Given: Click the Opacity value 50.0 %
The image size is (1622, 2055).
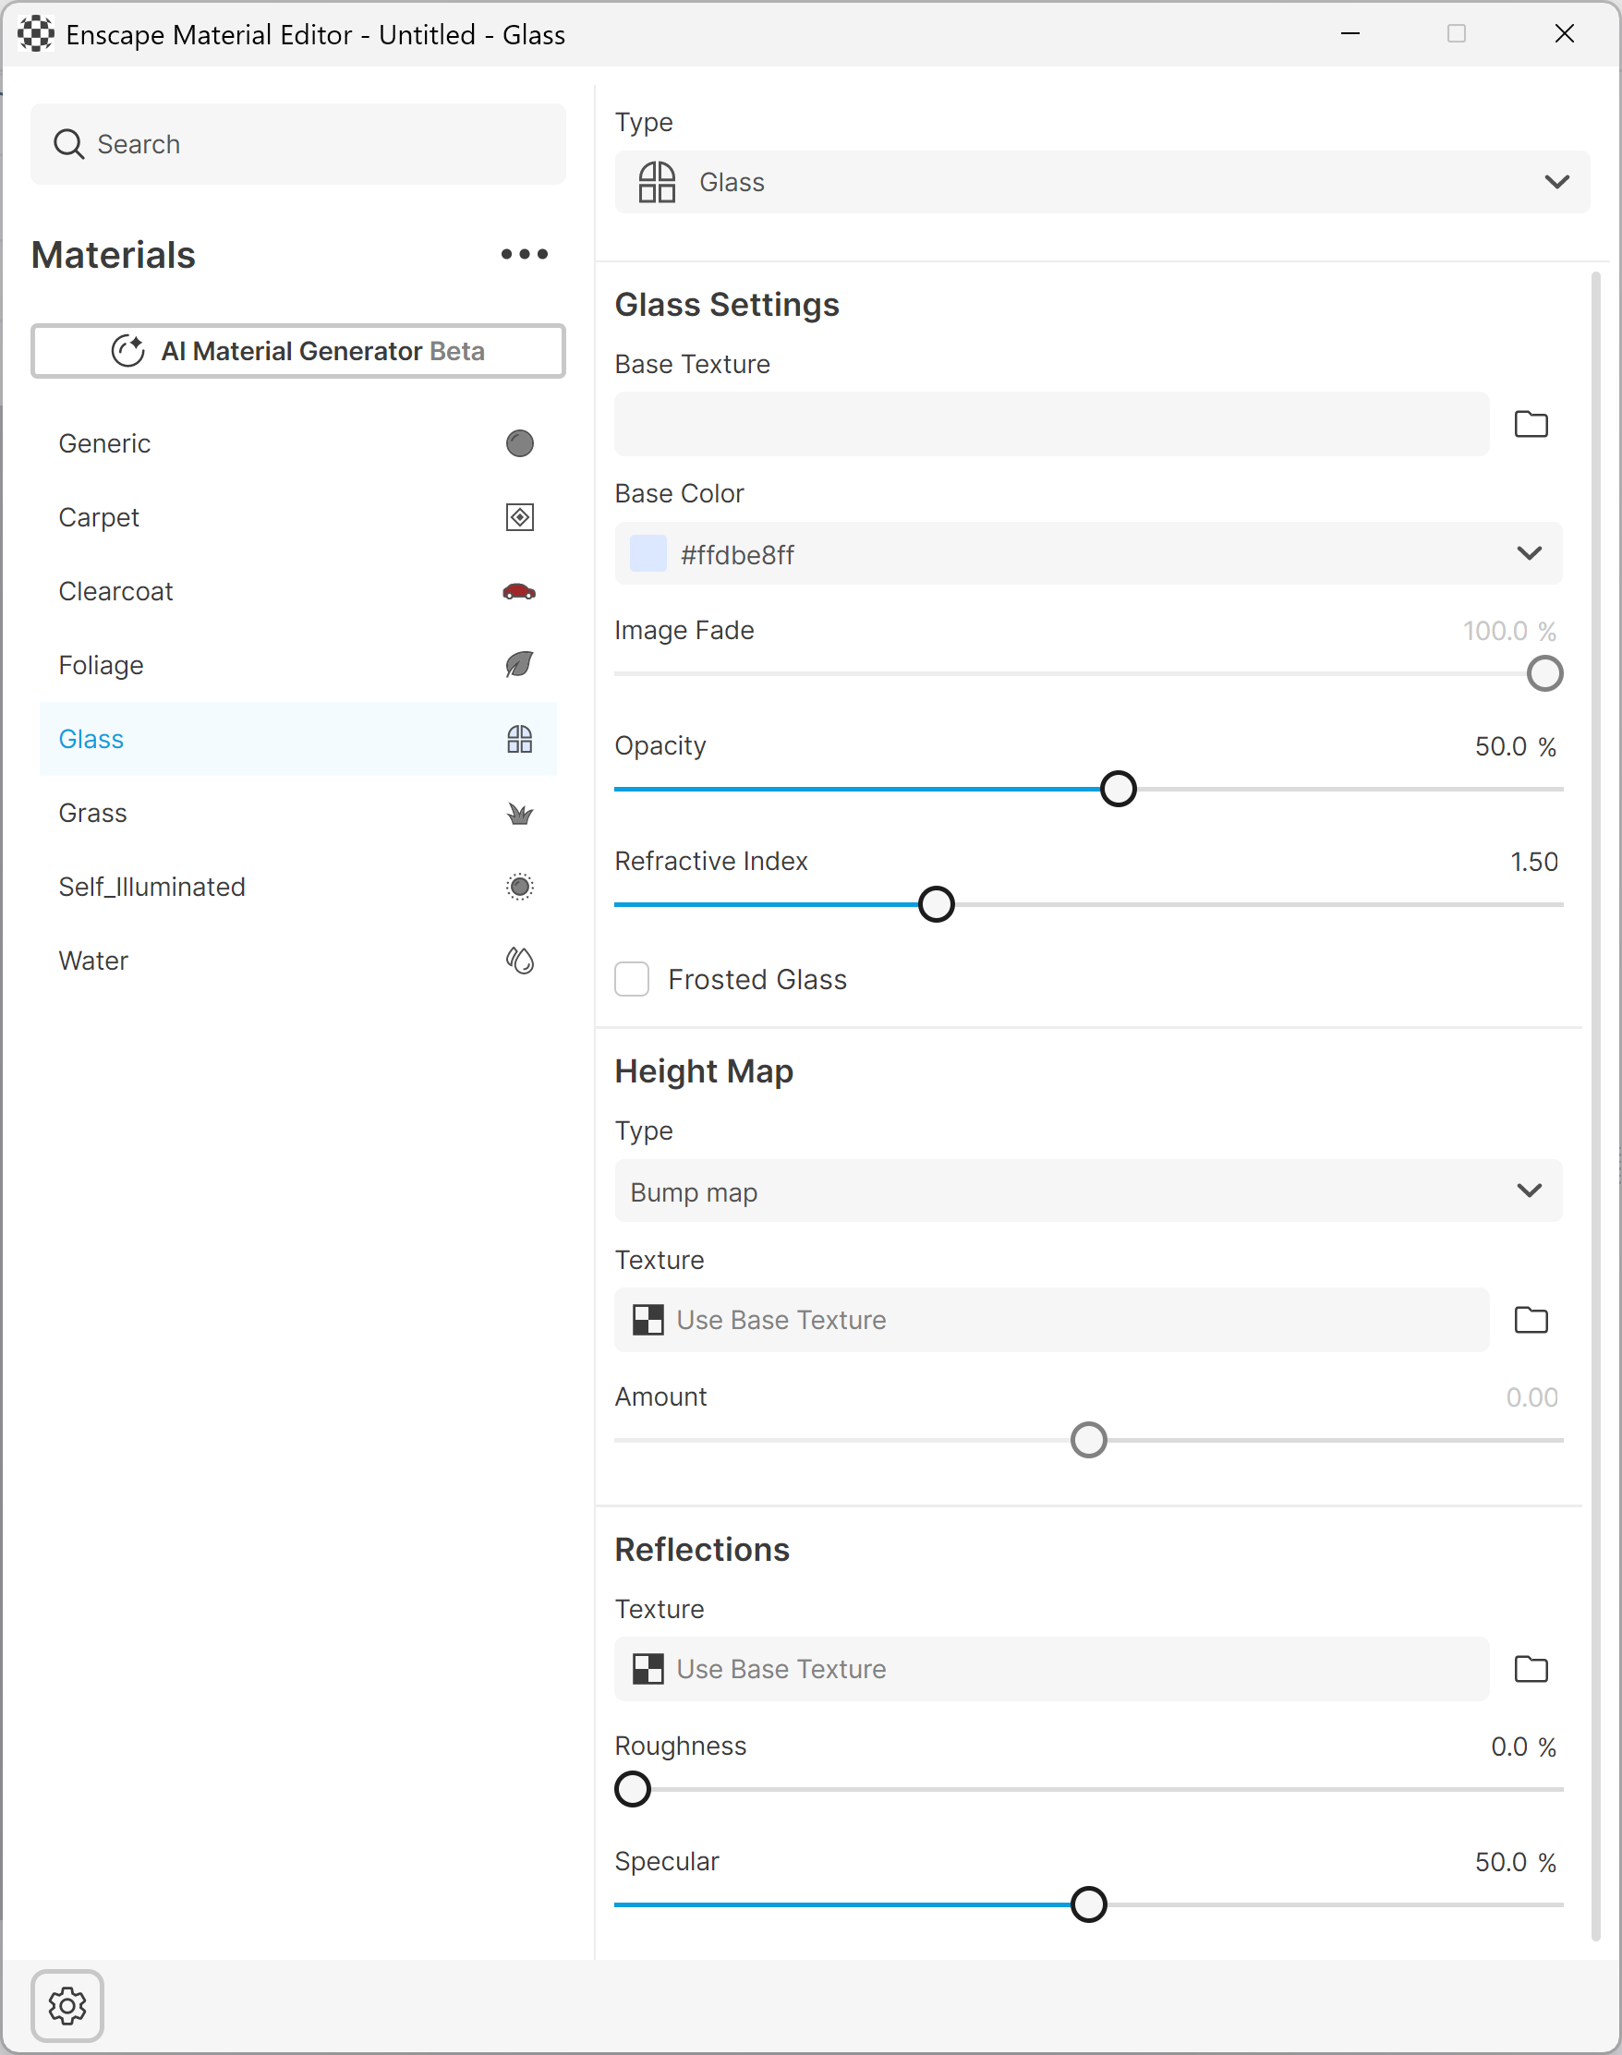Looking at the screenshot, I should click(1516, 747).
